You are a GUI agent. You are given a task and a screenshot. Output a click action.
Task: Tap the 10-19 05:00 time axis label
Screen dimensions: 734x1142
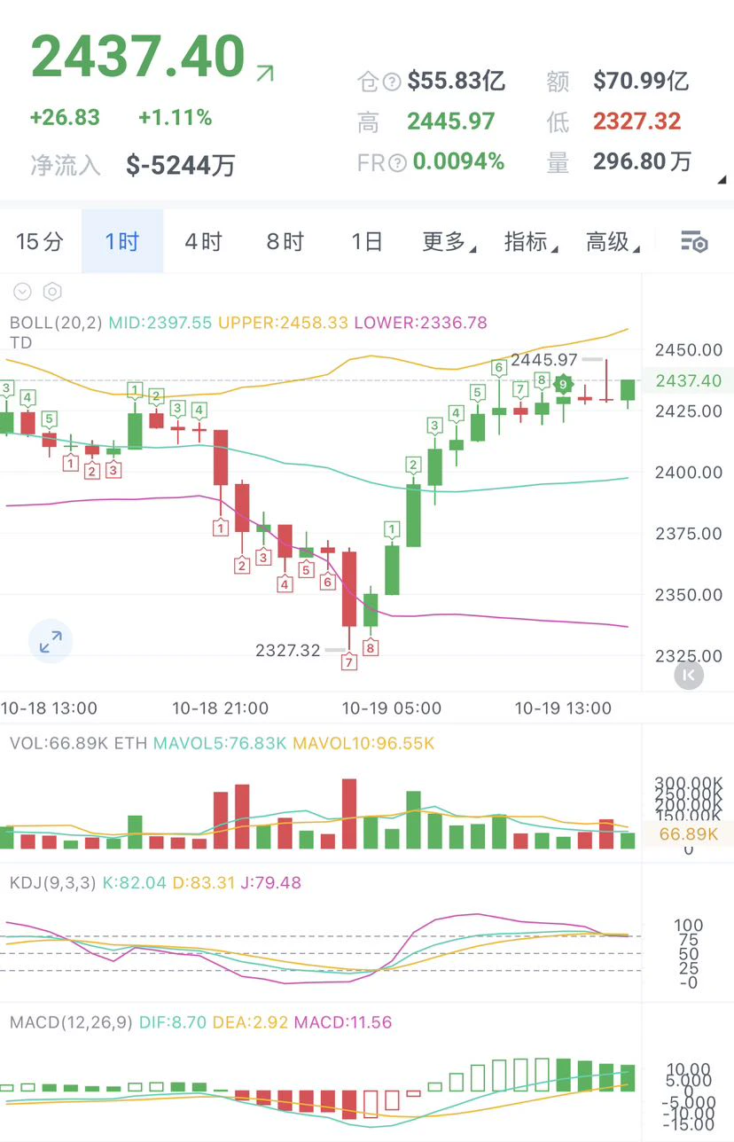point(393,708)
